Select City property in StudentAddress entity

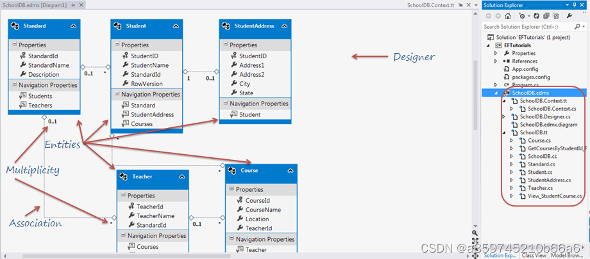244,84
